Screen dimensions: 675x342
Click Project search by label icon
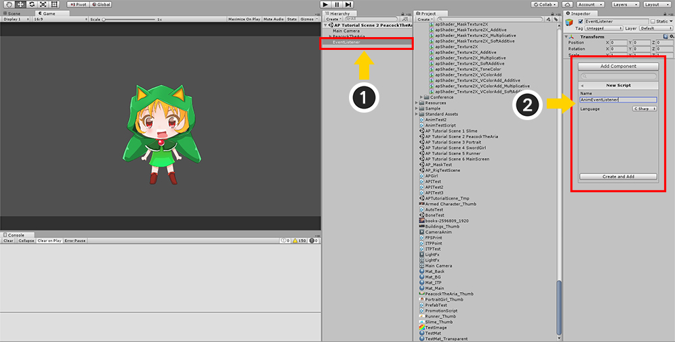point(556,20)
